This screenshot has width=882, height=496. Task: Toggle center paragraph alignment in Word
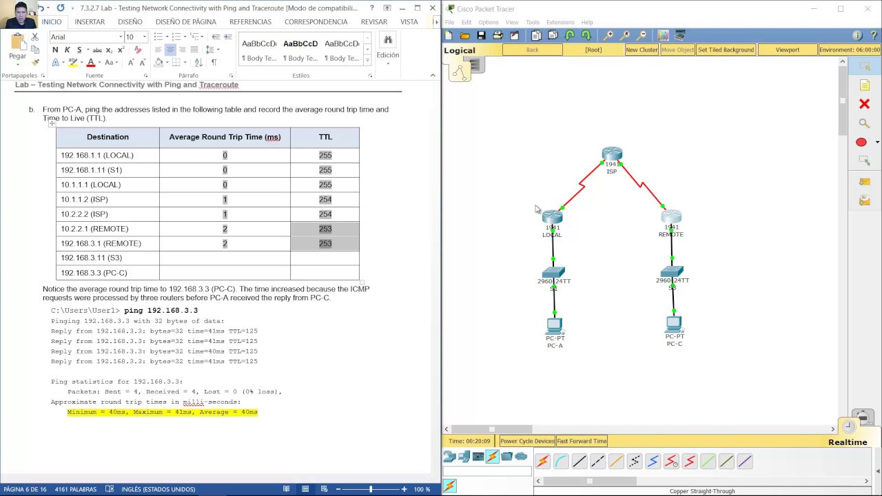170,50
